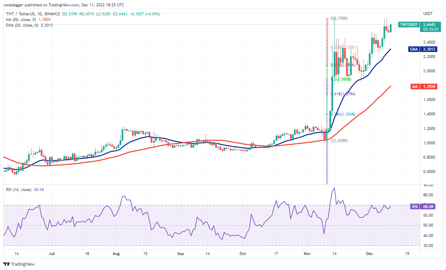
Task: Select the 0.5(1.8800) Fibonacci level label
Action: 341,79
